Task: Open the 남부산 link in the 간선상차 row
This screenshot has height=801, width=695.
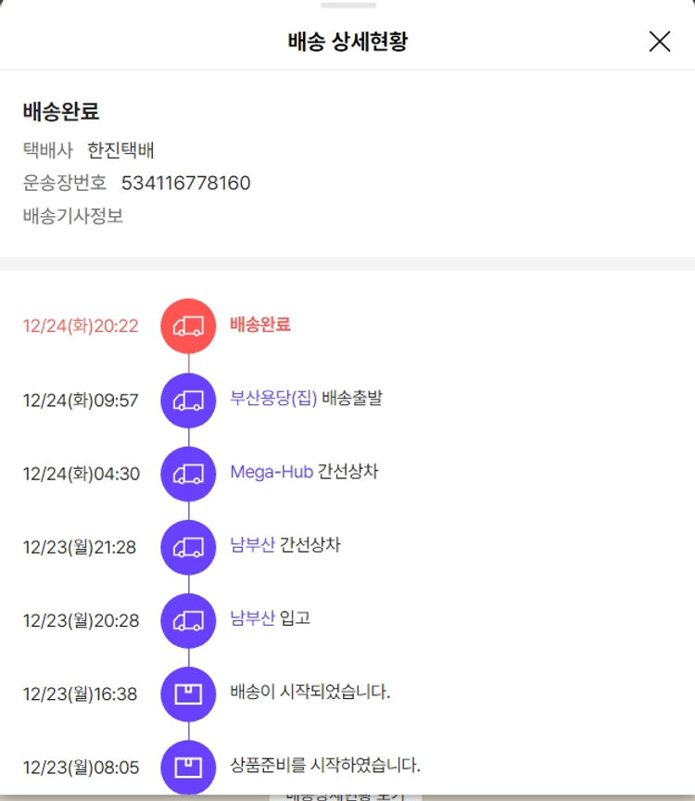Action: 252,545
